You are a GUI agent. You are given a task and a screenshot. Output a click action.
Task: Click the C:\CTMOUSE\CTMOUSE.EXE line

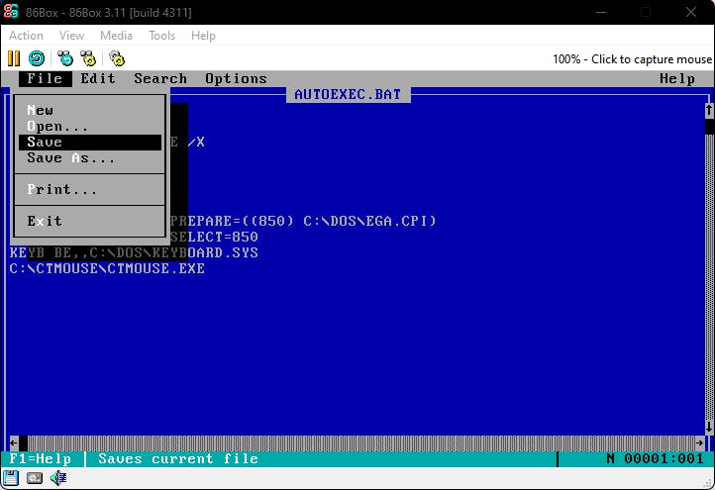coord(107,268)
